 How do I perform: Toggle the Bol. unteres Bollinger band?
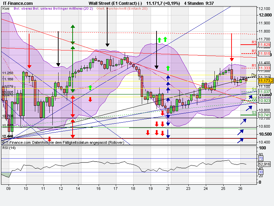(40, 10)
